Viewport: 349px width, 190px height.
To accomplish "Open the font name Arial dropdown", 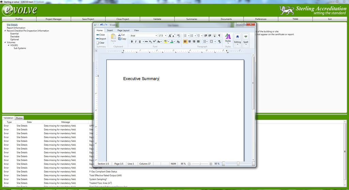I will [x=156, y=35].
